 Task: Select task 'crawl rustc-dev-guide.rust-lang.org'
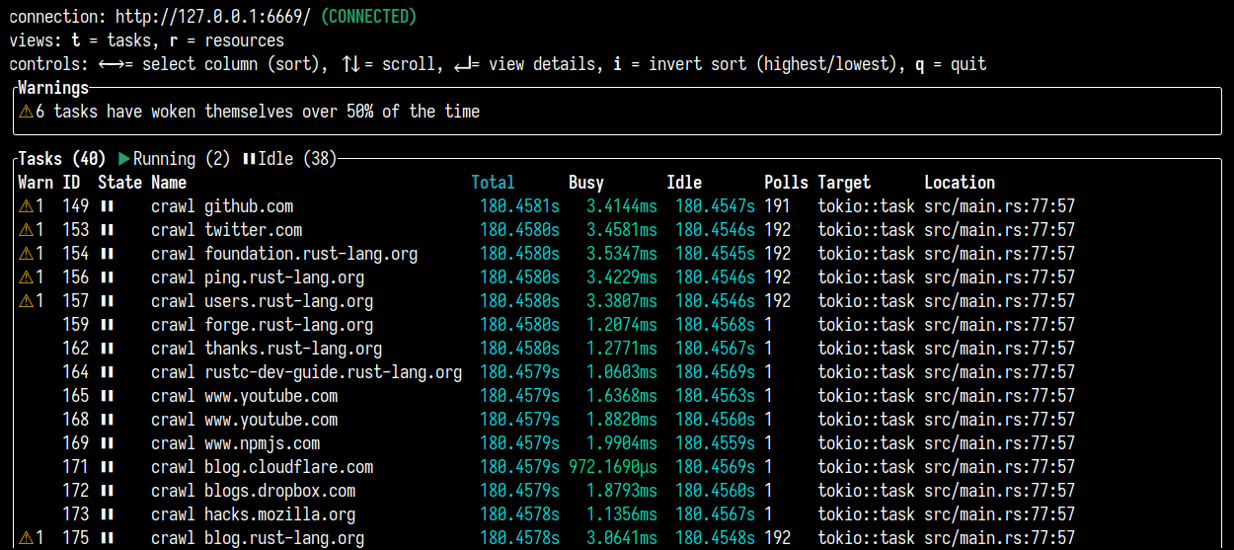[x=617, y=372]
